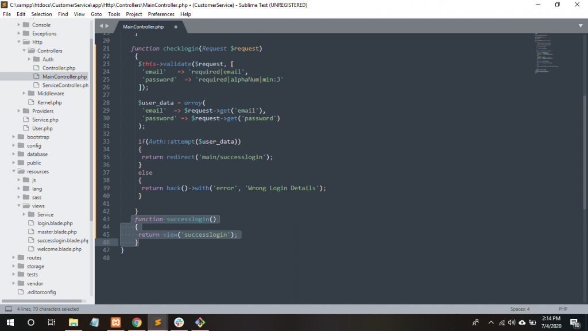Click the tab navigation left arrow
Image resolution: width=588 pixels, height=331 pixels.
coord(101,26)
